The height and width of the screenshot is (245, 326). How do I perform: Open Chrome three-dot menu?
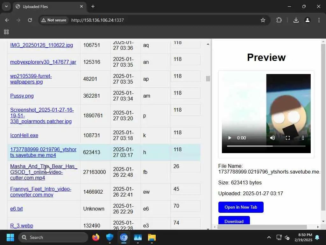[319, 20]
